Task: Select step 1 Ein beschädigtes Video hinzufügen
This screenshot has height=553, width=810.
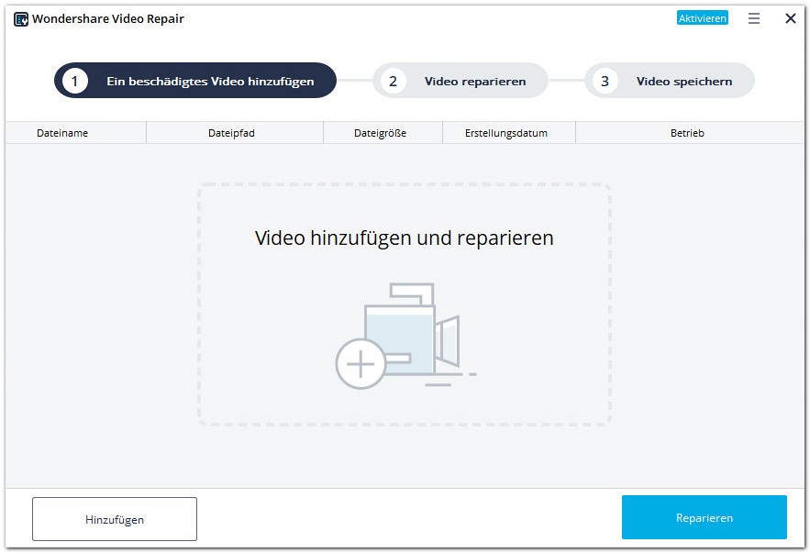Action: point(195,81)
